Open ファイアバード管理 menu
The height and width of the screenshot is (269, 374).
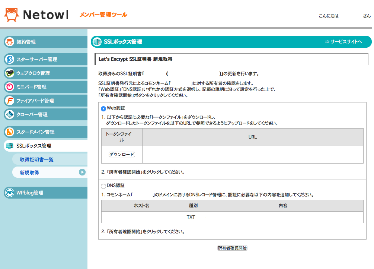coord(45,101)
